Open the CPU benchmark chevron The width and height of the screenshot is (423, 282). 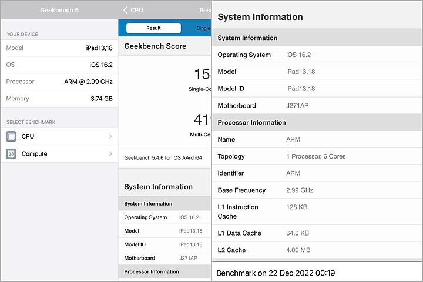pos(110,136)
